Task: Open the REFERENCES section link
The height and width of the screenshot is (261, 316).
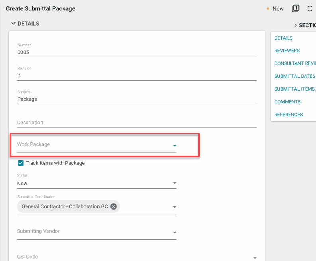Action: pyautogui.click(x=289, y=115)
